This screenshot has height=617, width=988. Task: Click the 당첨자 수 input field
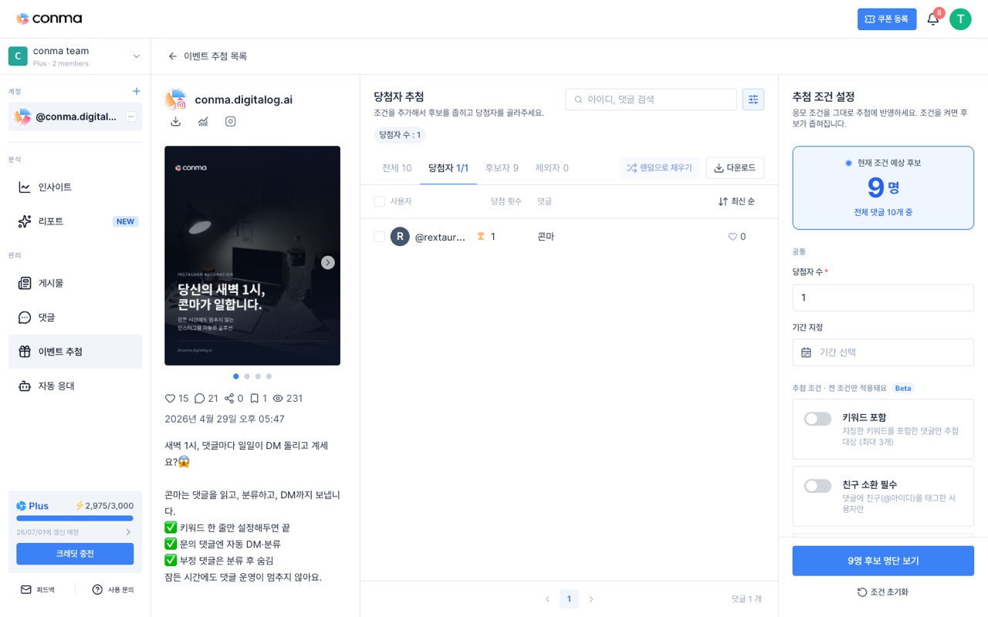tap(883, 298)
